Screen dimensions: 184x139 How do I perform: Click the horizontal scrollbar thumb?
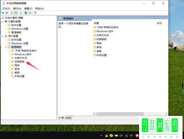click(120, 114)
